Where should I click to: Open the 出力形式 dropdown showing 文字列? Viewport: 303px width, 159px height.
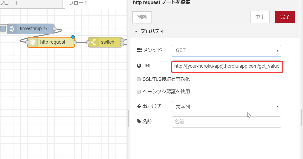pyautogui.click(x=226, y=106)
